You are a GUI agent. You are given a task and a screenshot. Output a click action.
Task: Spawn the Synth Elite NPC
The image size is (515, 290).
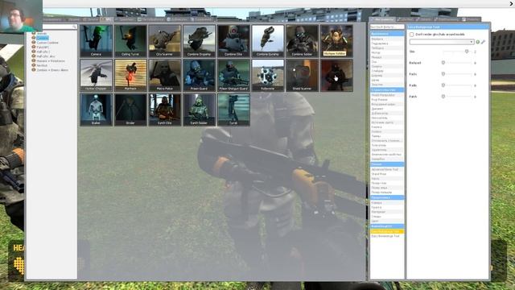[x=164, y=110]
